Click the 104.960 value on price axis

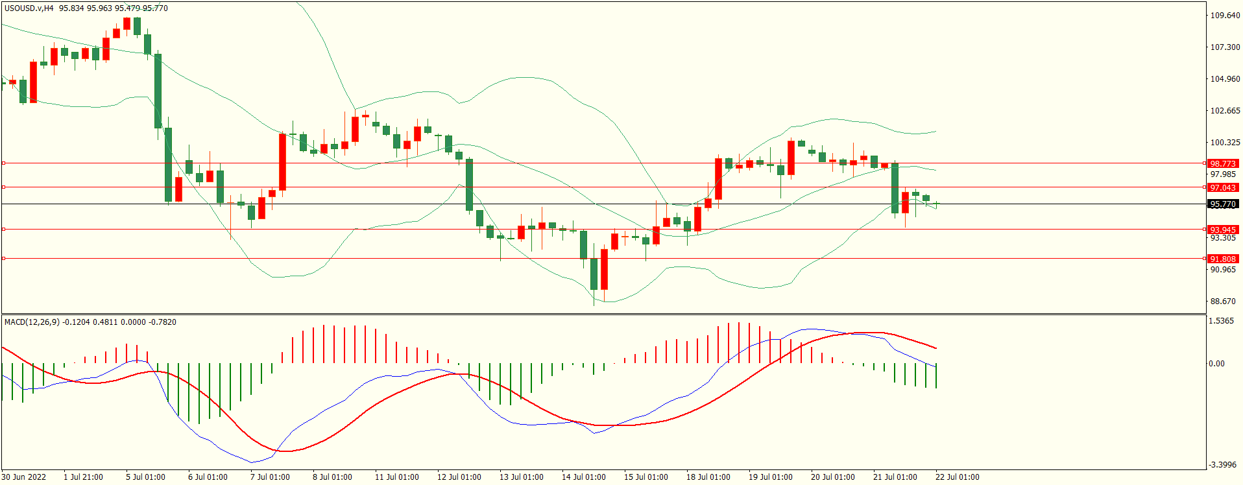(1225, 79)
